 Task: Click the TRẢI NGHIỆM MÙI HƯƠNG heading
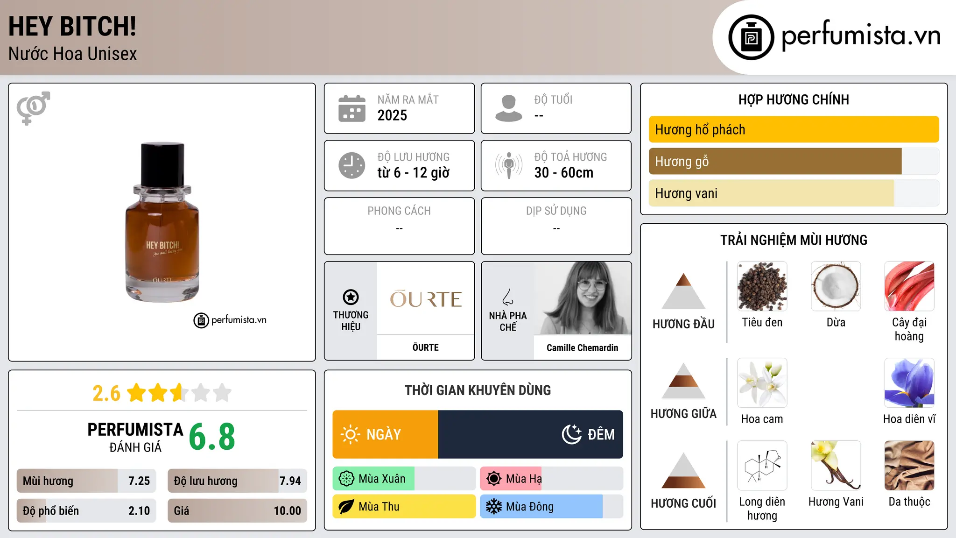point(794,240)
